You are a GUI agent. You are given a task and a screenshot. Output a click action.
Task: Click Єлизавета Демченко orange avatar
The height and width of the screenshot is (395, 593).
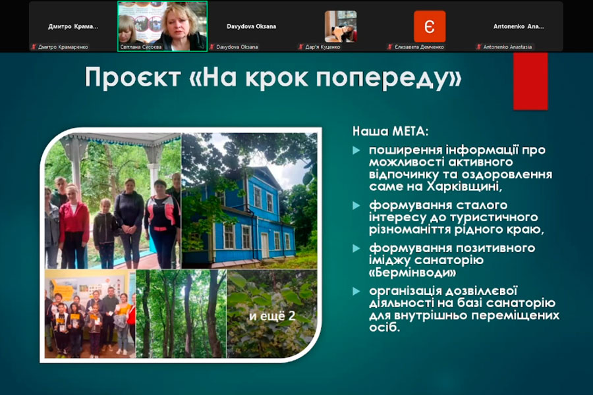point(430,26)
